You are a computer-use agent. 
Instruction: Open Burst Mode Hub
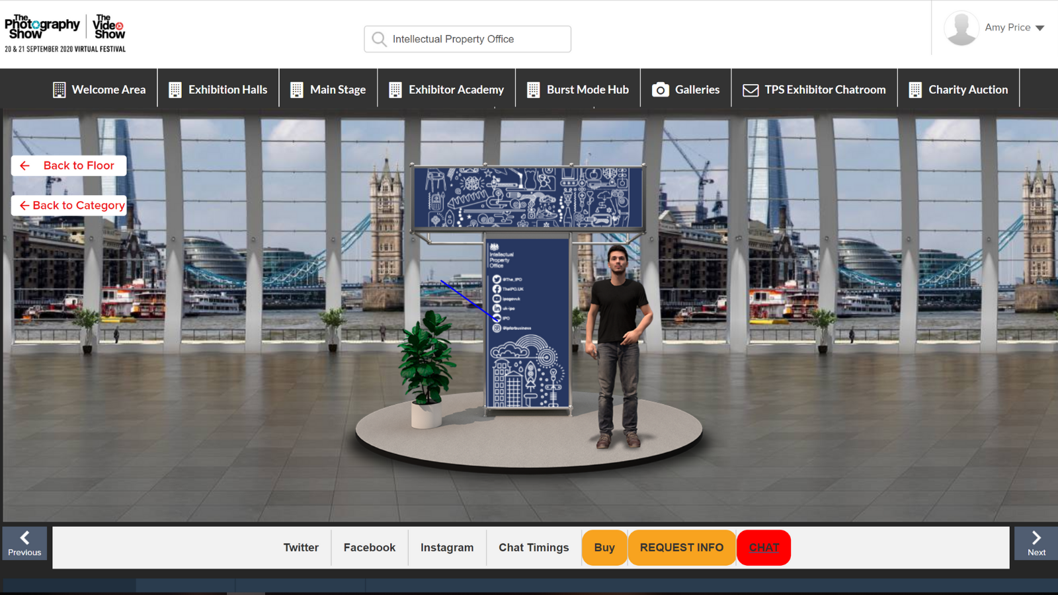[578, 89]
